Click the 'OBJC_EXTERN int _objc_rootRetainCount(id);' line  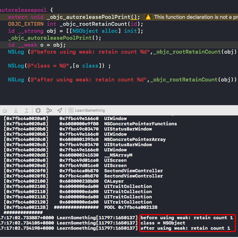(x=76, y=24)
